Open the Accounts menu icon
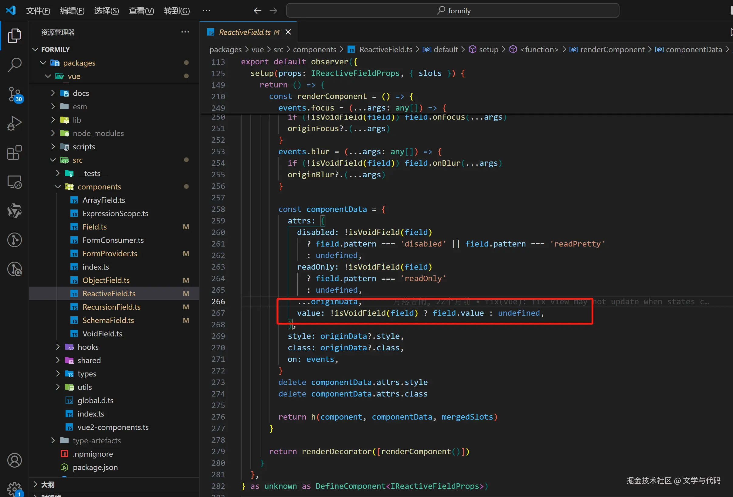The image size is (733, 497). tap(14, 460)
